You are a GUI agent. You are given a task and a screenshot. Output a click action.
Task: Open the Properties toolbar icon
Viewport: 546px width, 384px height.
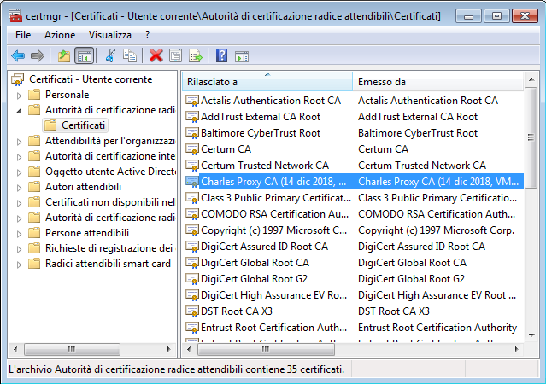click(175, 55)
